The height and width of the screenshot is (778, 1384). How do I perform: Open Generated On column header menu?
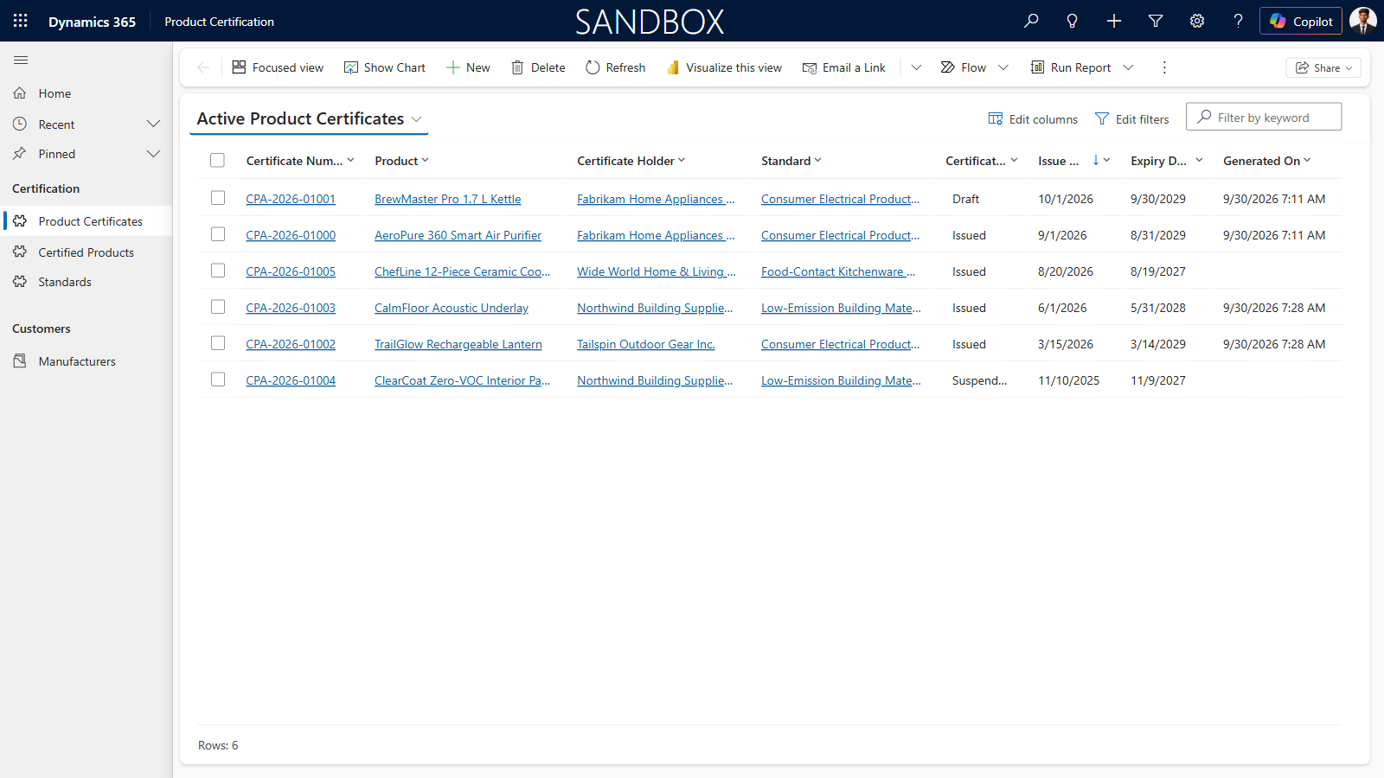point(1266,161)
